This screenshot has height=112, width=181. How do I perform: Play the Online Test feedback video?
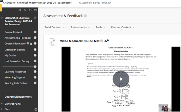point(121,79)
